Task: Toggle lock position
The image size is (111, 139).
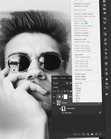Action: pyautogui.click(x=65, y=91)
